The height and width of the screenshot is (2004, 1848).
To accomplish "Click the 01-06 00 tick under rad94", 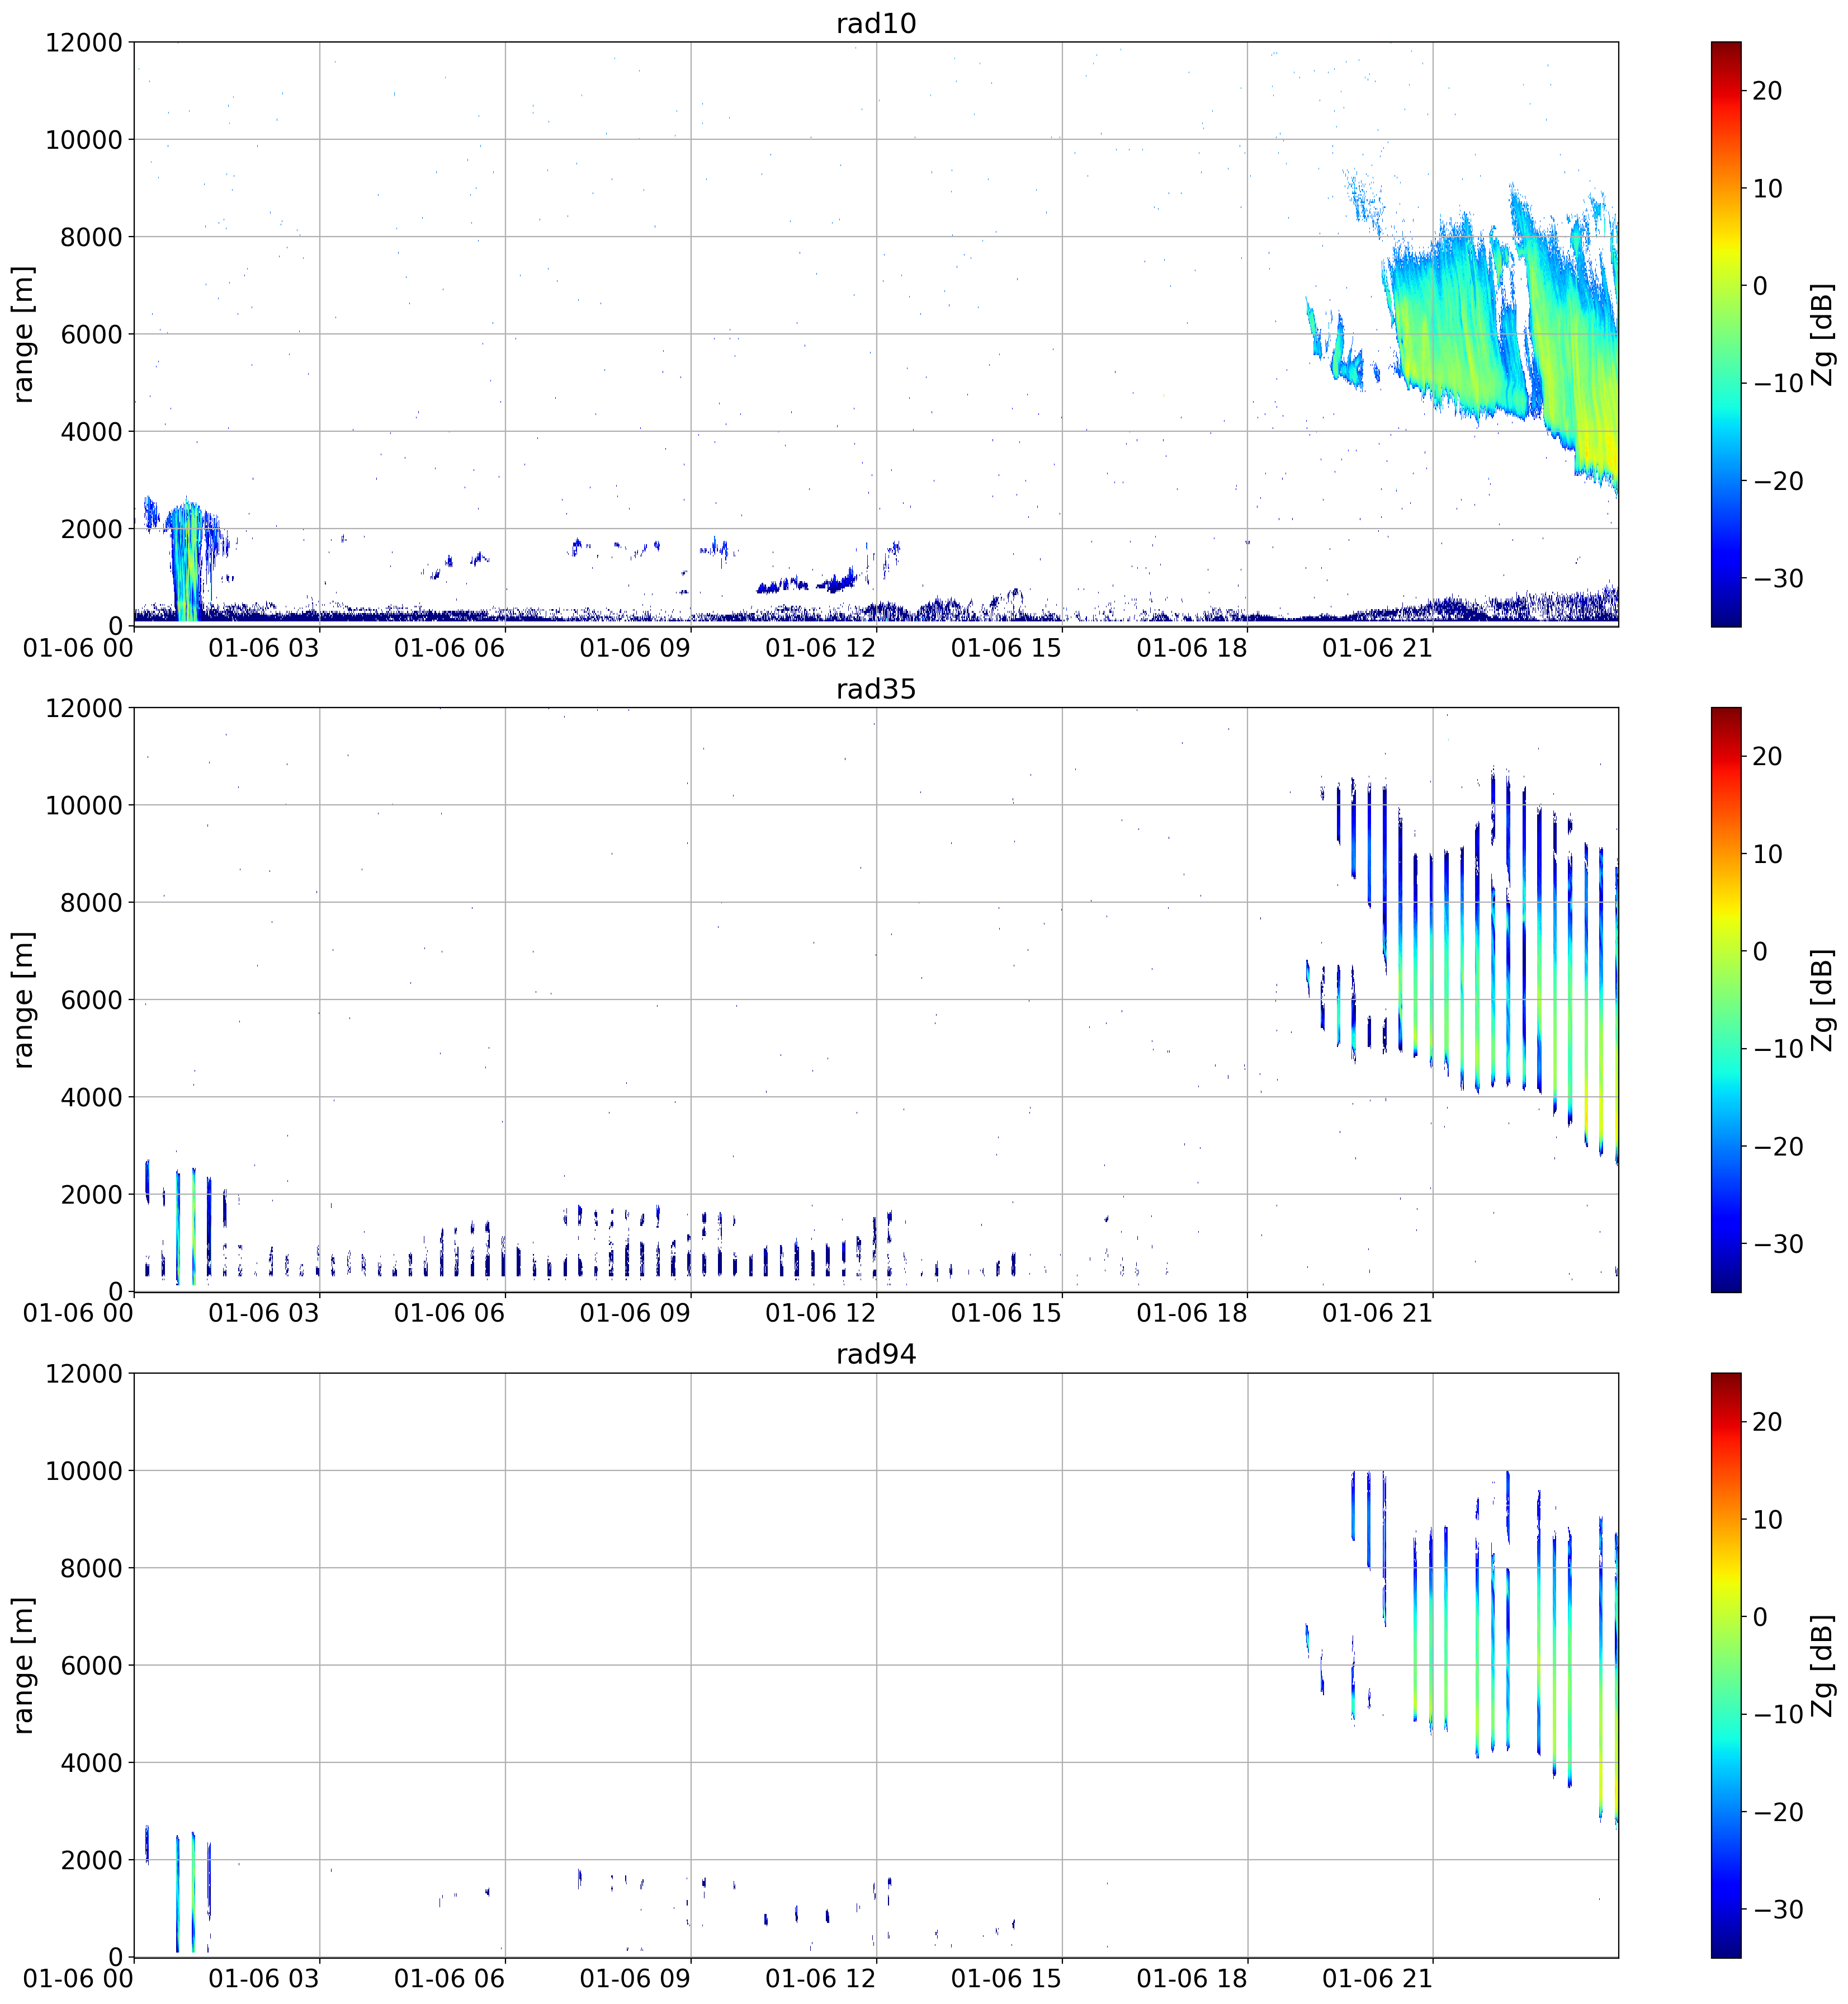I will [x=78, y=1979].
